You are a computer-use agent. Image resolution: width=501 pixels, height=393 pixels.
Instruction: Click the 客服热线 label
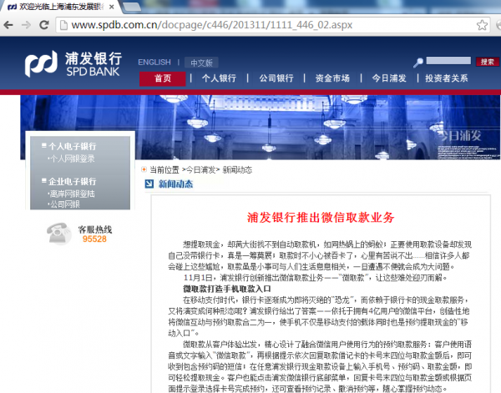coord(95,229)
